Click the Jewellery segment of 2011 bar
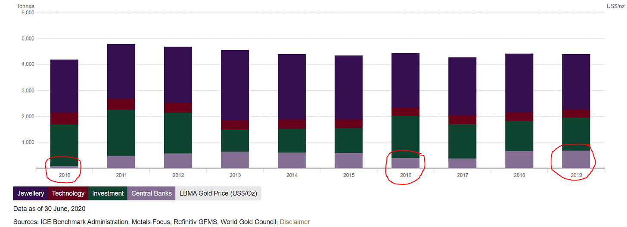This screenshot has height=227, width=627. click(121, 71)
